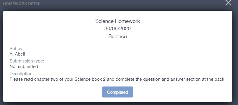Image resolution: width=238 pixels, height=105 pixels.
Task: Click the dark overlay beside the HOMEWORK DETAIL header
Action: click(121, 5)
